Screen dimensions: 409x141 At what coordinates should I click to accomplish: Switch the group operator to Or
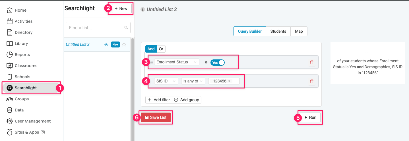click(161, 49)
